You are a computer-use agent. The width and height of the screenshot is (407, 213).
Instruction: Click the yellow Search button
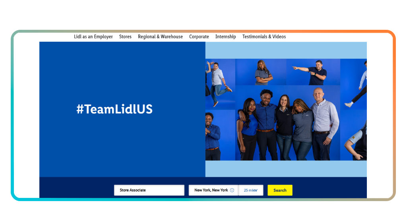pyautogui.click(x=280, y=190)
